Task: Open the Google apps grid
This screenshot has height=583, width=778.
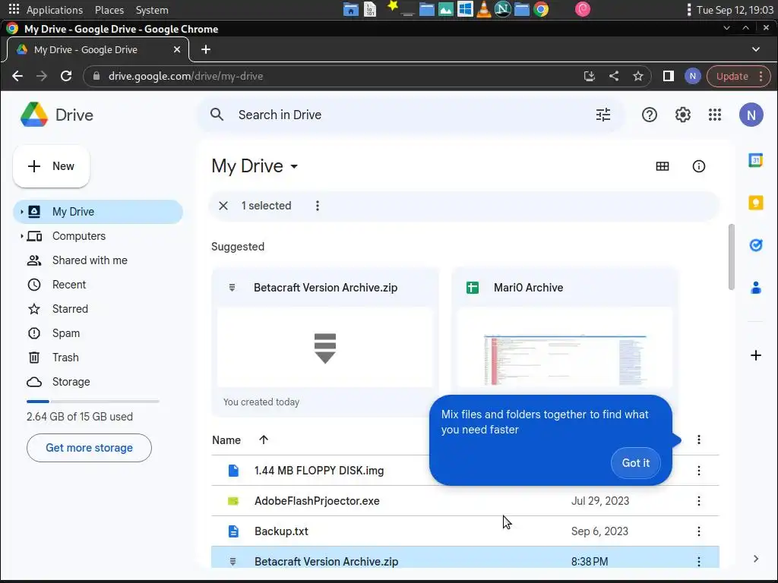Action: pyautogui.click(x=714, y=115)
